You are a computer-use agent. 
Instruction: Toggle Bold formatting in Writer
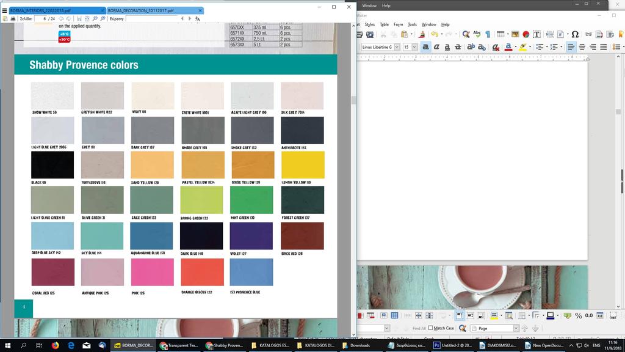tap(425, 47)
